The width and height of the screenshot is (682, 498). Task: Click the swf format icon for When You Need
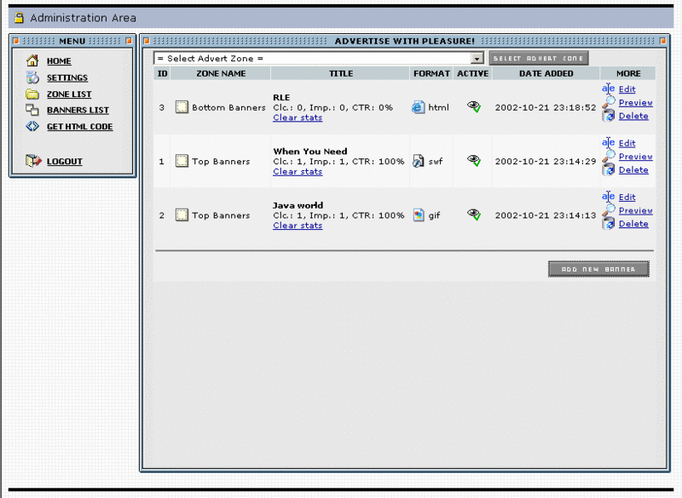click(419, 161)
